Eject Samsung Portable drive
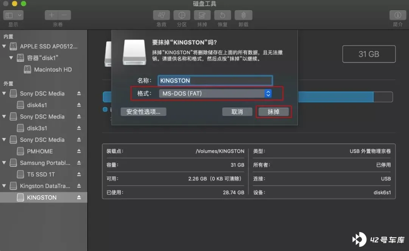 click(79, 163)
